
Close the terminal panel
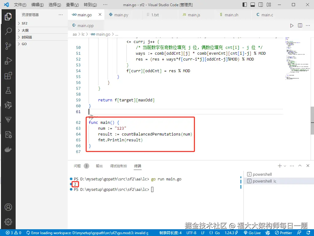tap(308, 166)
